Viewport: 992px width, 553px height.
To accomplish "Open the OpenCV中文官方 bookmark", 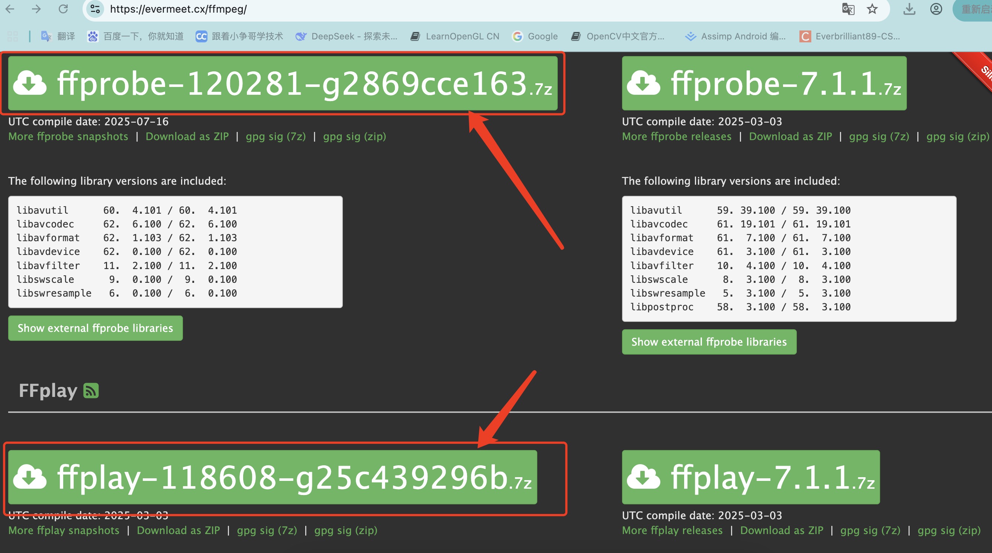I will [x=618, y=36].
